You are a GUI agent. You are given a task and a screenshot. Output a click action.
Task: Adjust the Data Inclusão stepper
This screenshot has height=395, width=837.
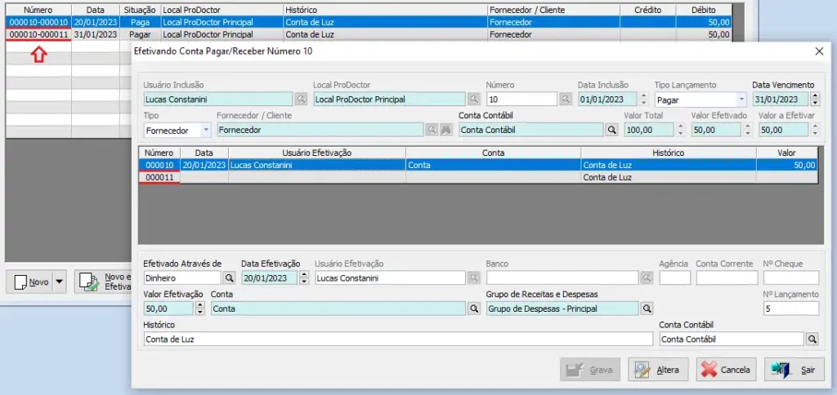coord(643,99)
